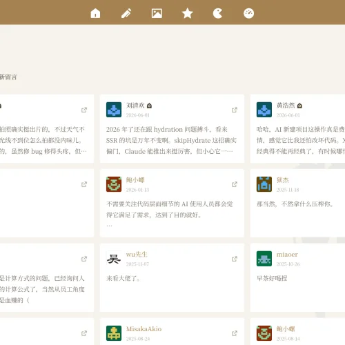Screen dimensions: 345x345
Task: Click the 新留言 section heading
Action: (8, 77)
